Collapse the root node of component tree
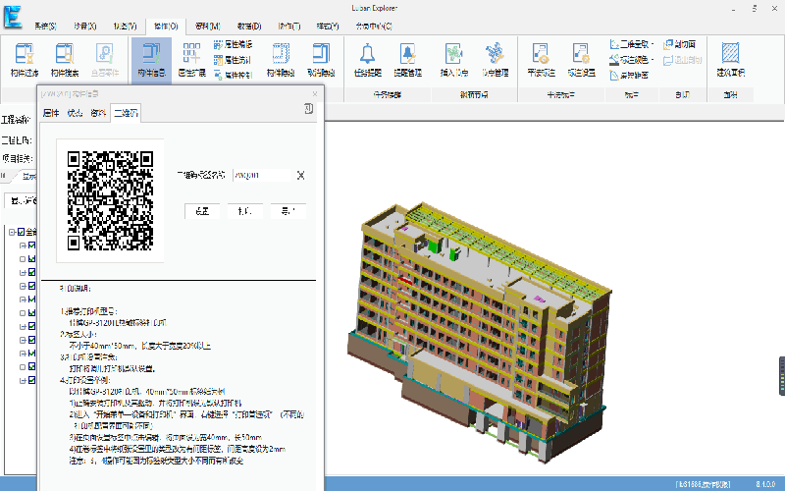Image resolution: width=785 pixels, height=491 pixels. 12,232
